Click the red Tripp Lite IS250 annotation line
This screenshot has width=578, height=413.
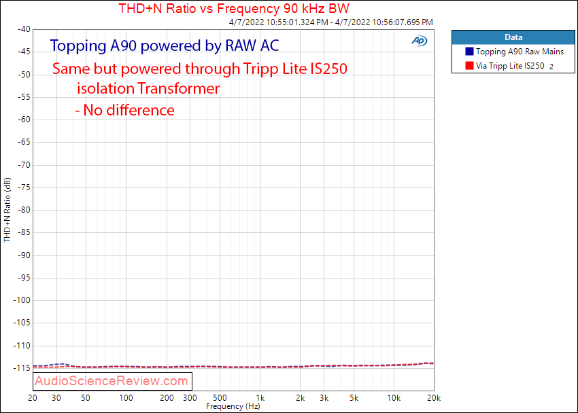199,69
